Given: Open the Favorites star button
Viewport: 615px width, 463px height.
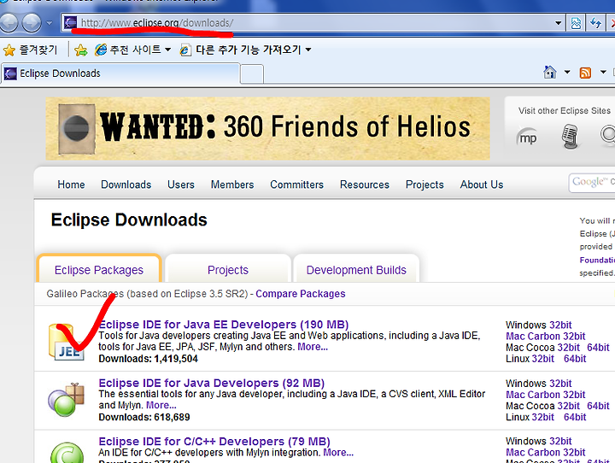Looking at the screenshot, I should coord(30,50).
